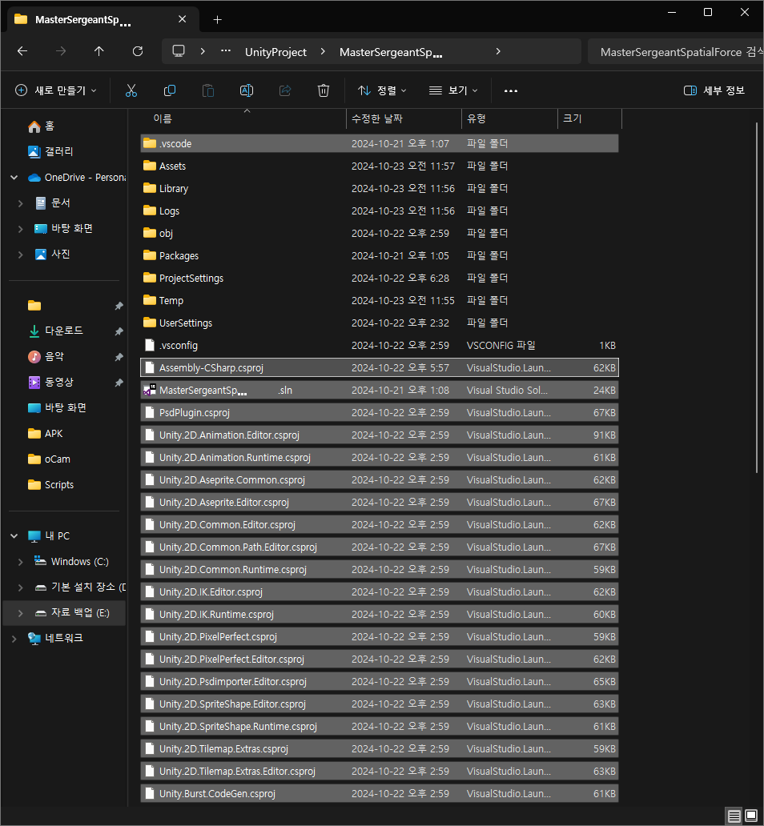Open the three-dots more options in toolbar
This screenshot has height=826, width=764.
[511, 90]
